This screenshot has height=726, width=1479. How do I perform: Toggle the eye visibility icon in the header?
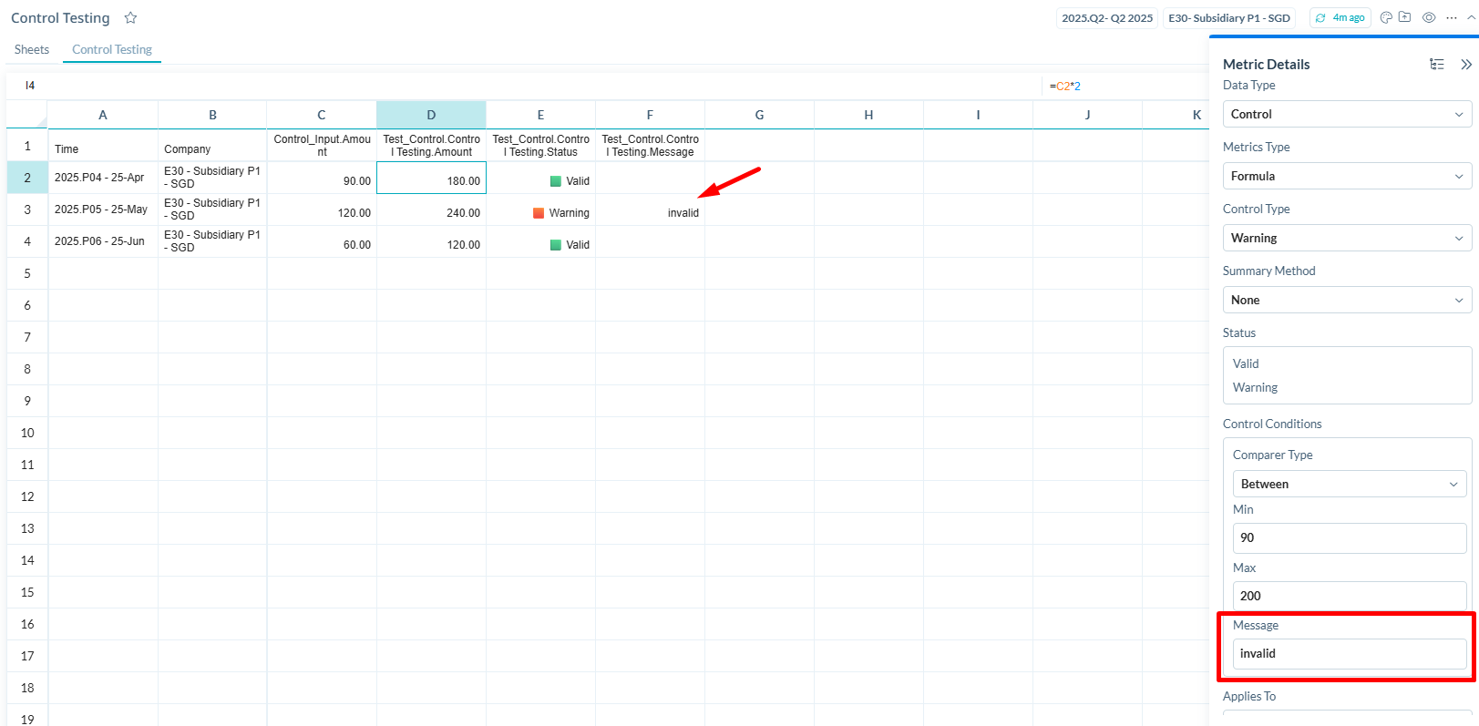[x=1429, y=17]
